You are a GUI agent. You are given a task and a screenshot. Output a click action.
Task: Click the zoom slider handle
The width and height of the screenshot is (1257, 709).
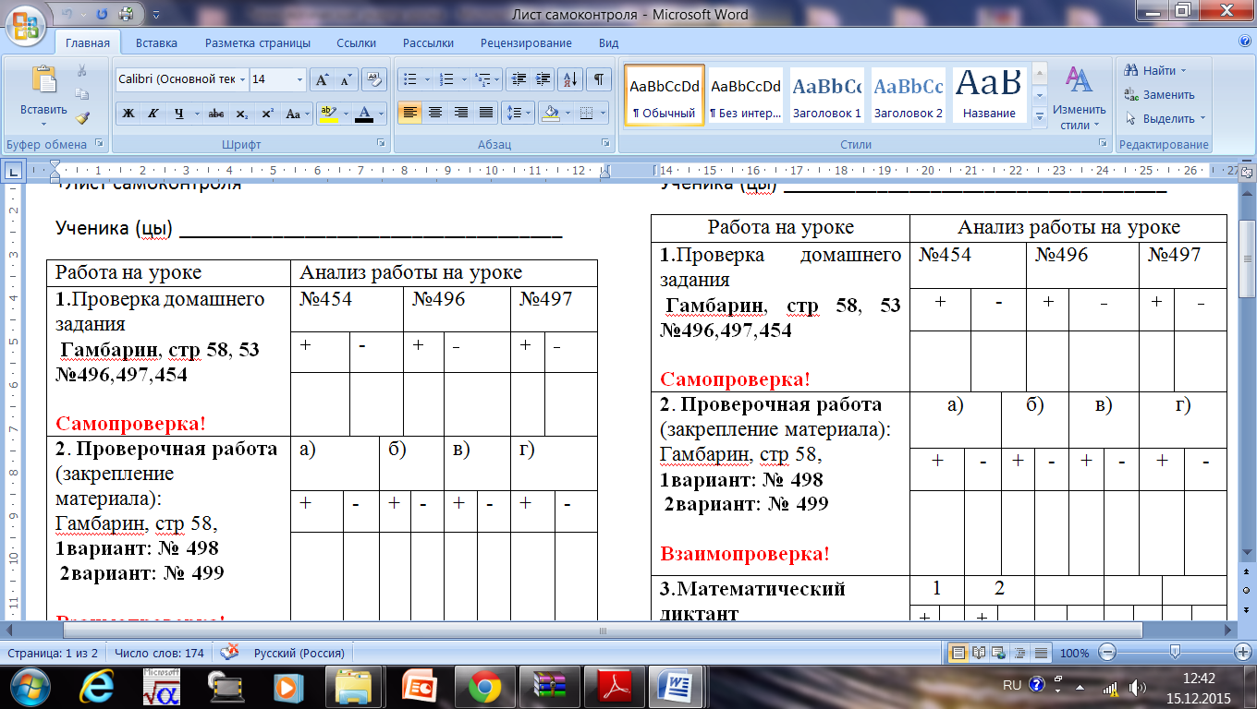[x=1173, y=653]
